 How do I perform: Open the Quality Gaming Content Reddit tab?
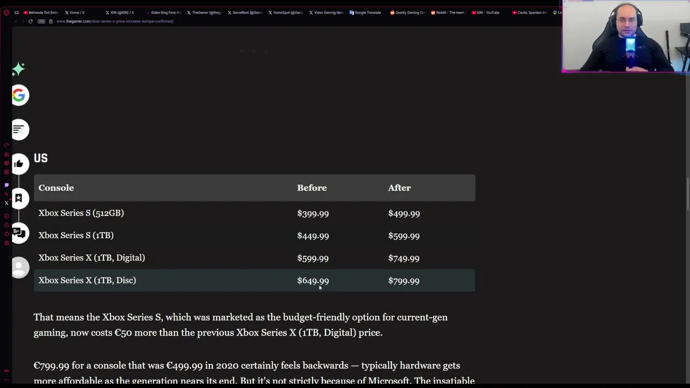pos(408,12)
